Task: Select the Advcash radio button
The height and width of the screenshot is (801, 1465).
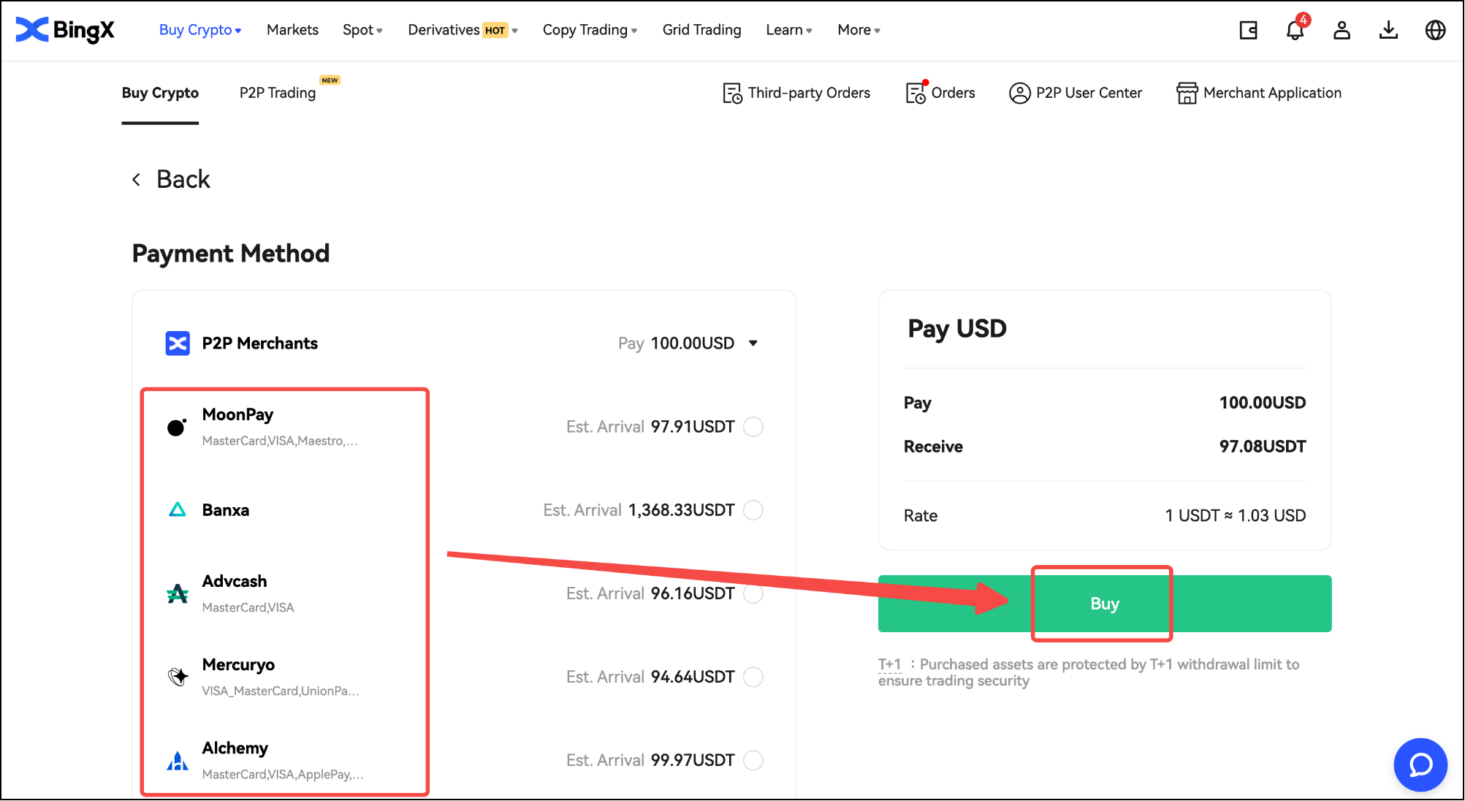Action: coord(753,593)
